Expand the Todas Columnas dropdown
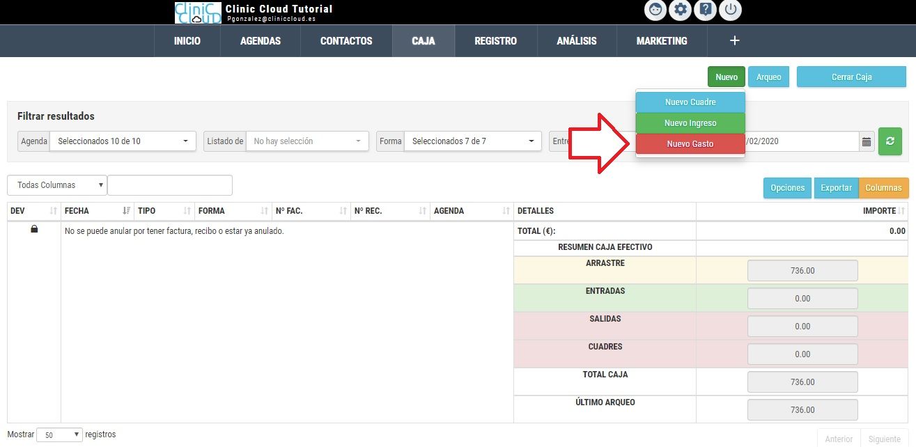This screenshot has height=447, width=916. [x=57, y=185]
